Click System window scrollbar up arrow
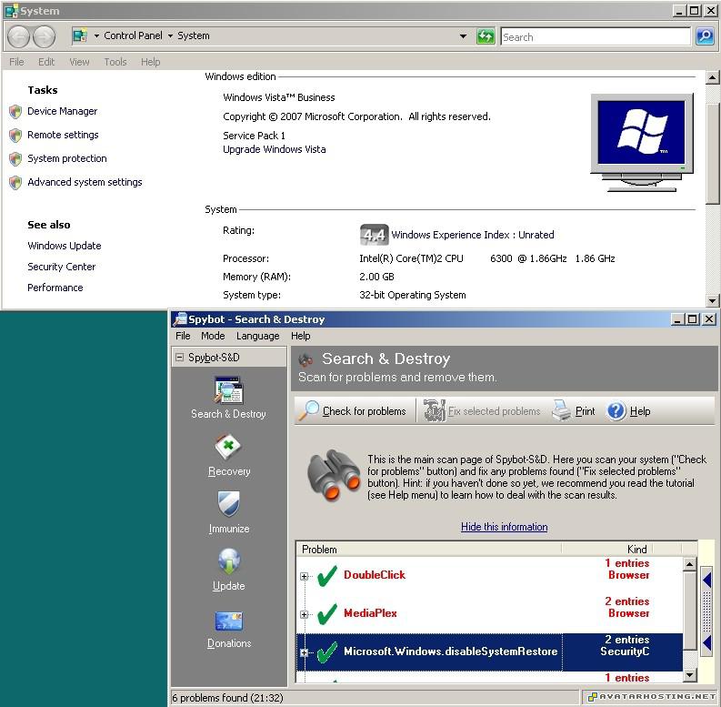 click(x=712, y=77)
